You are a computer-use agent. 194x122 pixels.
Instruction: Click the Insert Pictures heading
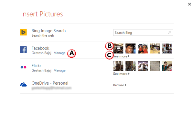(x=42, y=14)
